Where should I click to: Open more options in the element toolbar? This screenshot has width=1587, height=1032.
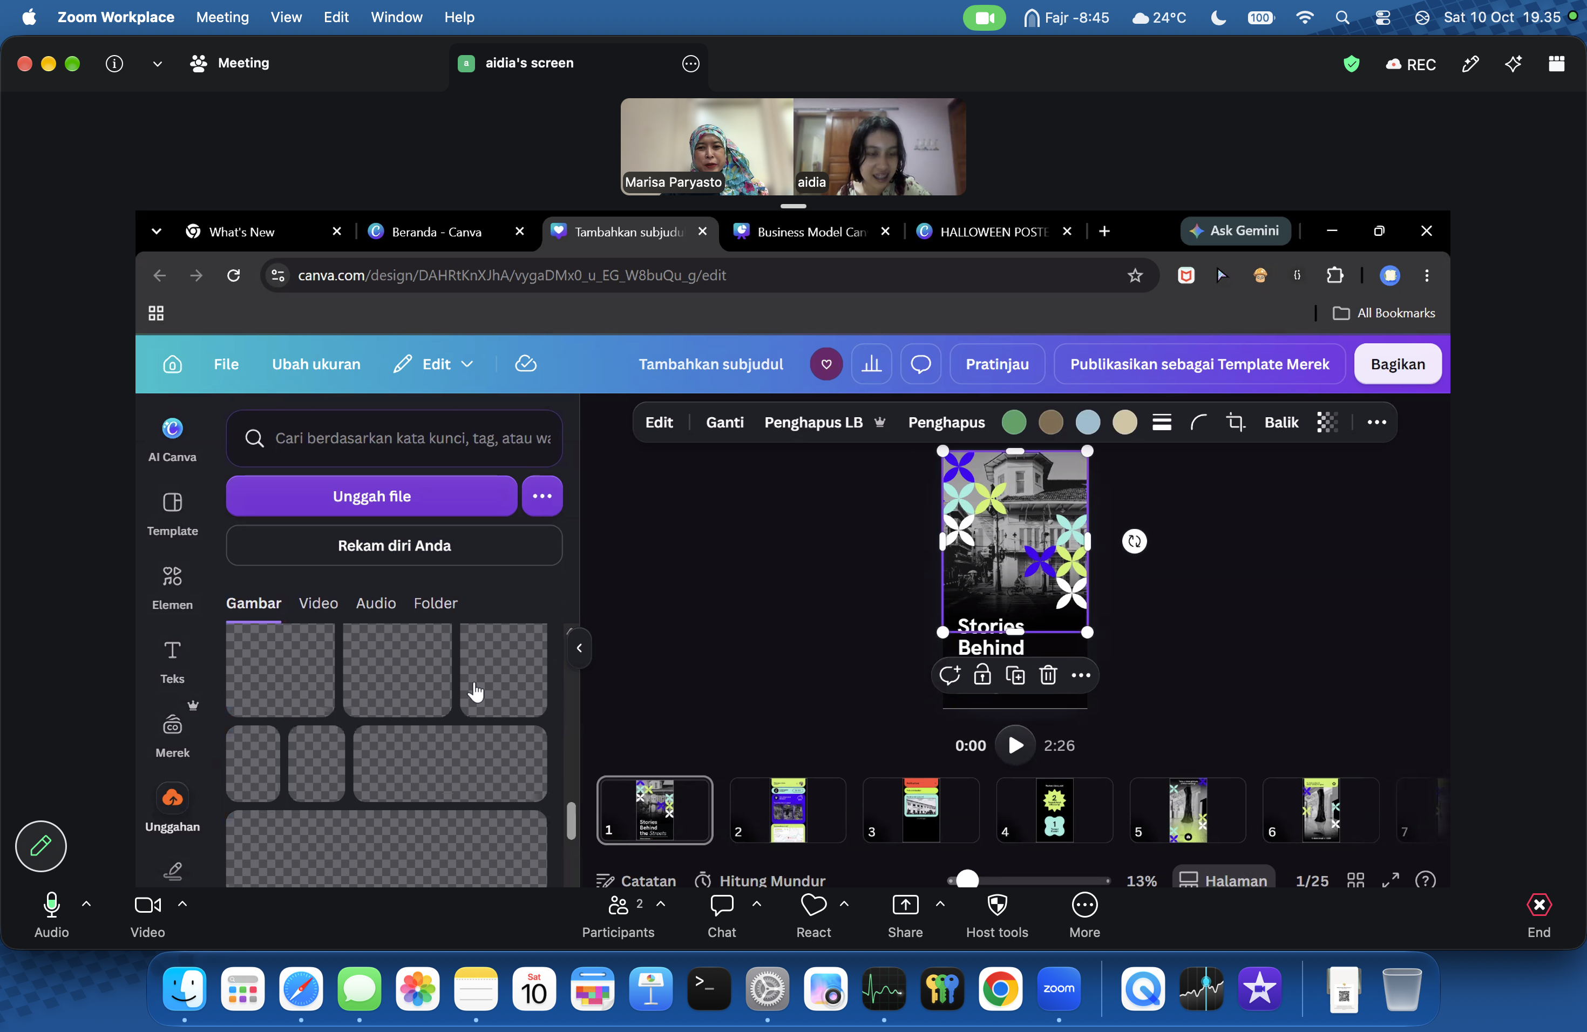point(1376,422)
